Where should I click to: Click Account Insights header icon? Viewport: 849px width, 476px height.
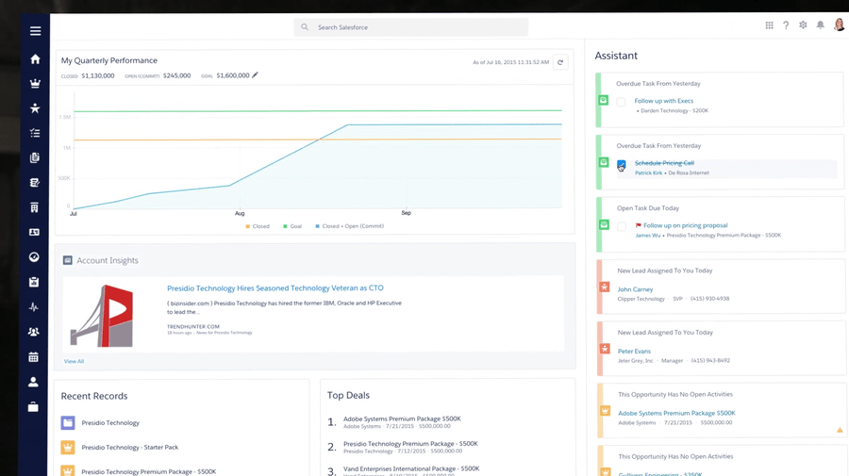68,260
